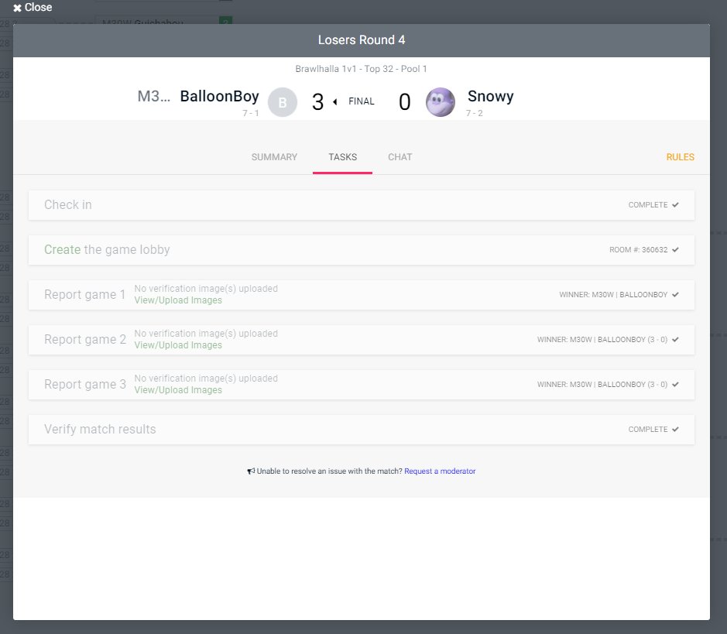Open the RULES link
The image size is (727, 634).
tap(681, 157)
